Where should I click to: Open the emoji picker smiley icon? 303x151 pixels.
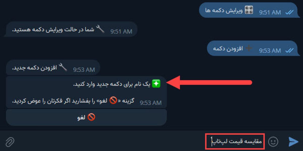(273, 142)
